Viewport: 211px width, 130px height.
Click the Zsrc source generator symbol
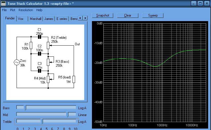coord(17,62)
